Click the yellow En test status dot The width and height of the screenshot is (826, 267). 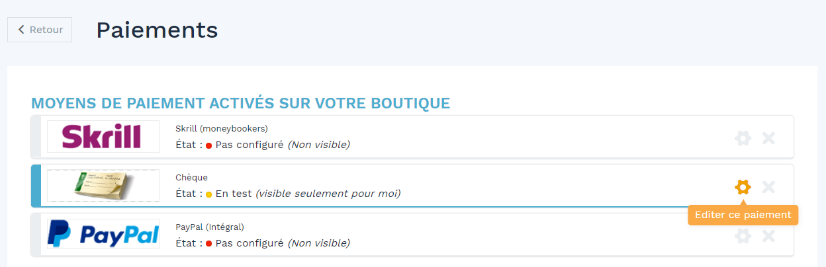coord(208,194)
